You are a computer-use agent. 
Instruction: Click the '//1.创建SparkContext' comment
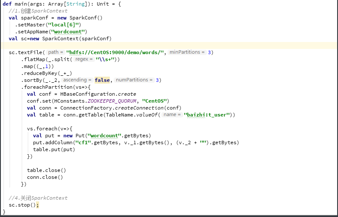(x=38, y=11)
